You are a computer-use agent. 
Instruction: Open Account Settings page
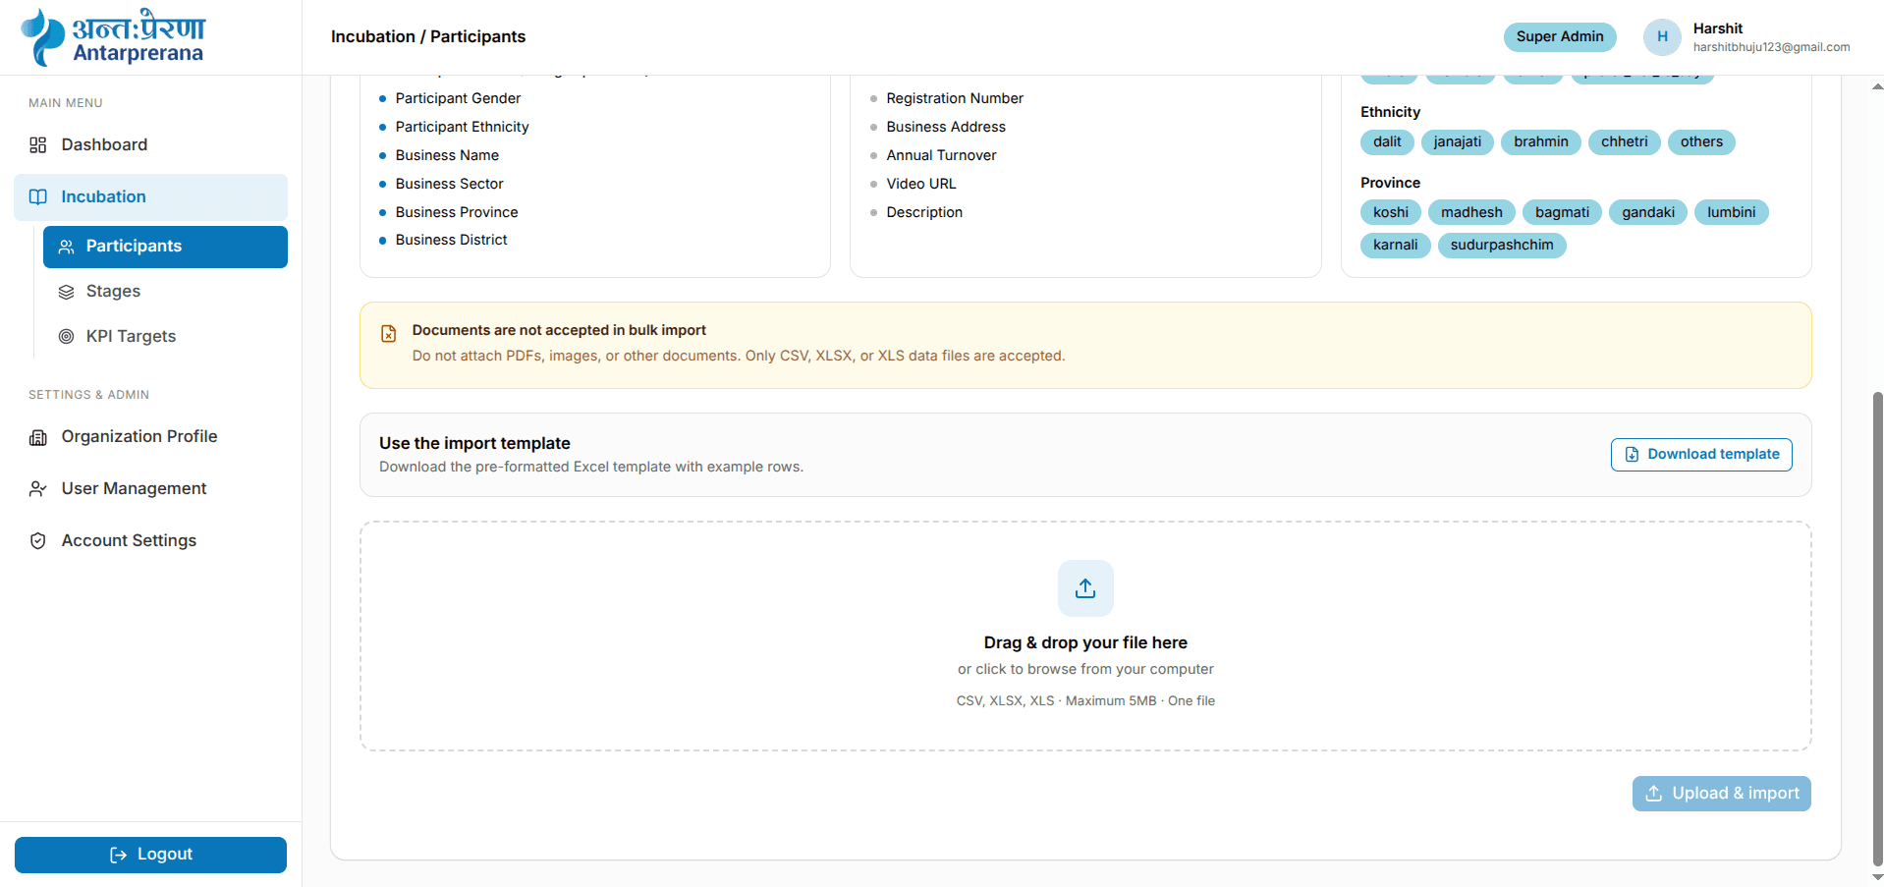151,541
